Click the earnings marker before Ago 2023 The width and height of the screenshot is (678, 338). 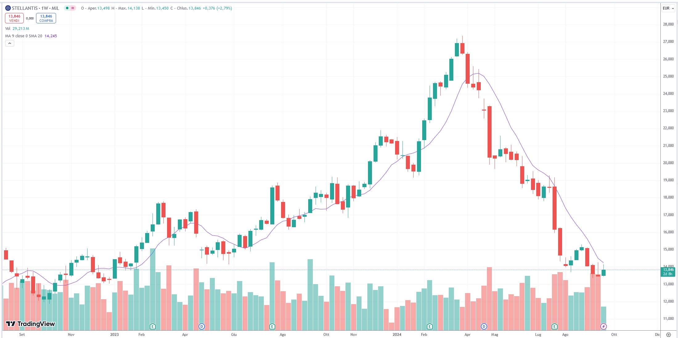pos(272,326)
